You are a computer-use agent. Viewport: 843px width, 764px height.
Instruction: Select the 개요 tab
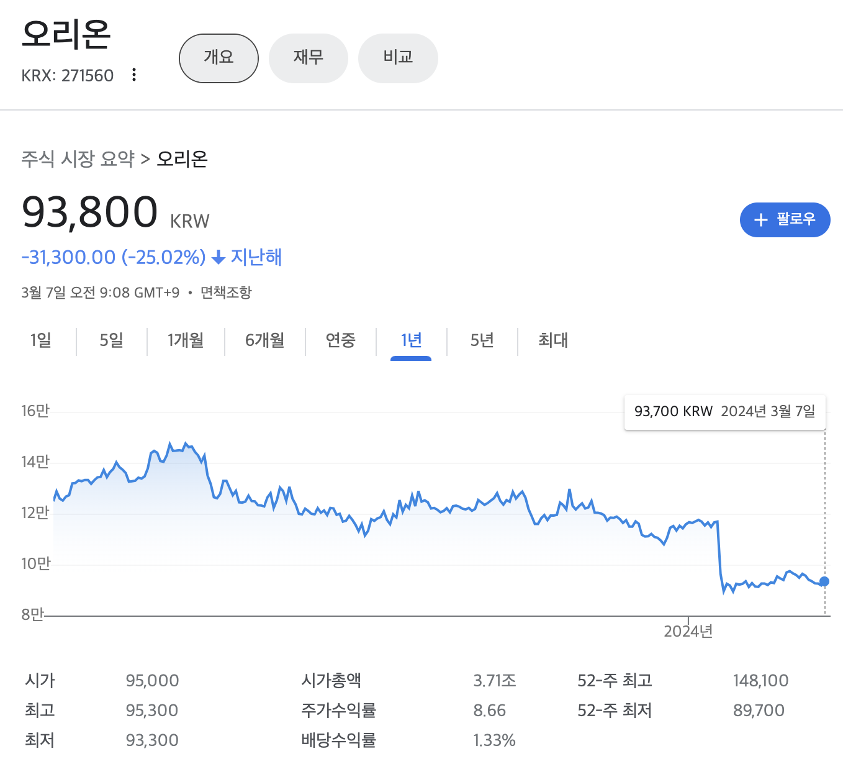(x=219, y=58)
